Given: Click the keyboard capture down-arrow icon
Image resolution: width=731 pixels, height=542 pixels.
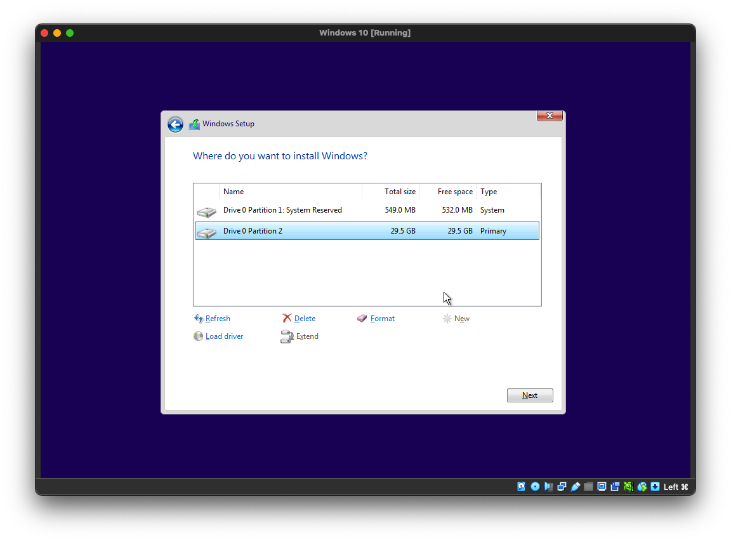Looking at the screenshot, I should pos(655,487).
